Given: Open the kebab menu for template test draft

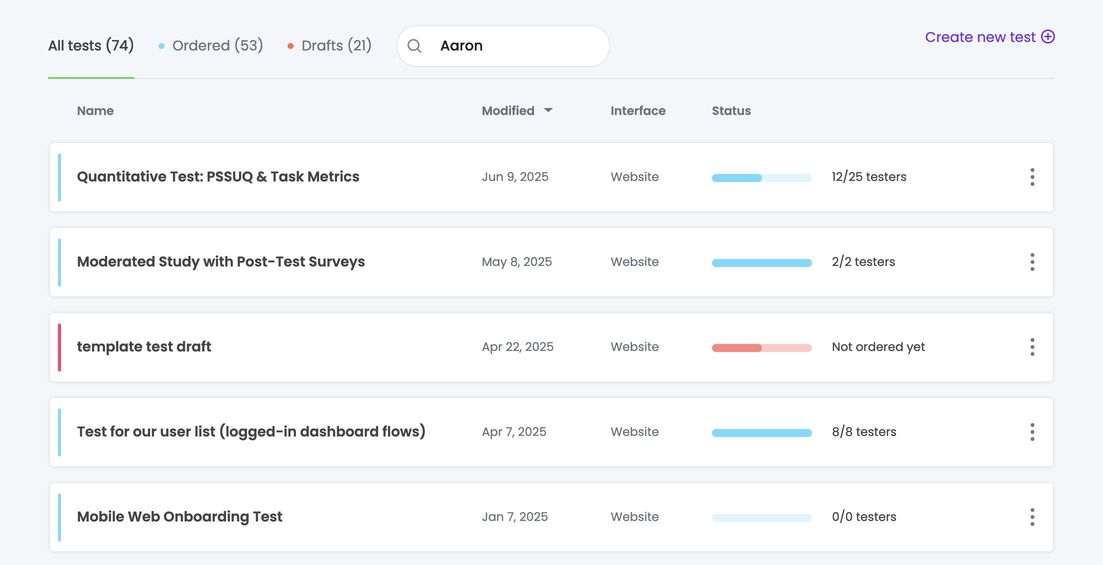Looking at the screenshot, I should pos(1032,347).
